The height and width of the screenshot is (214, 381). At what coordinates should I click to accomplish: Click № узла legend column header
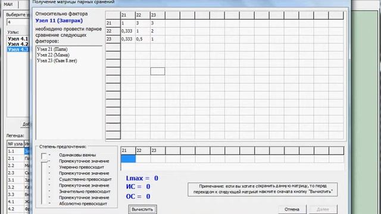(15, 144)
